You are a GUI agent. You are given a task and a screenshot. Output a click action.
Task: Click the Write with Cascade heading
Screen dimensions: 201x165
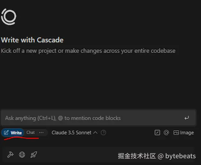coord(32,40)
